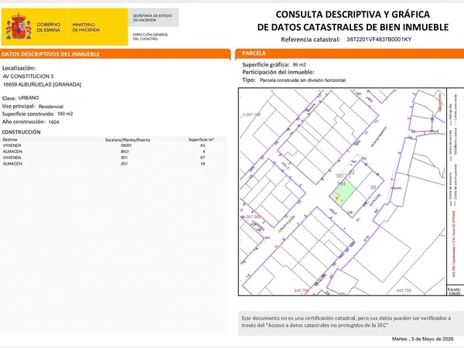Click the "Escala:" scale box
This screenshot has height=348, width=464.
coord(455,291)
